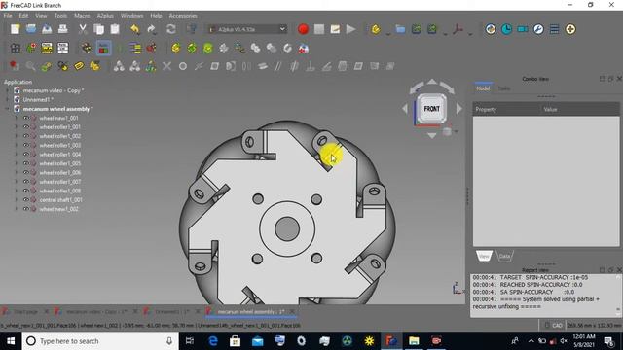Open the Edit menu

click(x=23, y=16)
